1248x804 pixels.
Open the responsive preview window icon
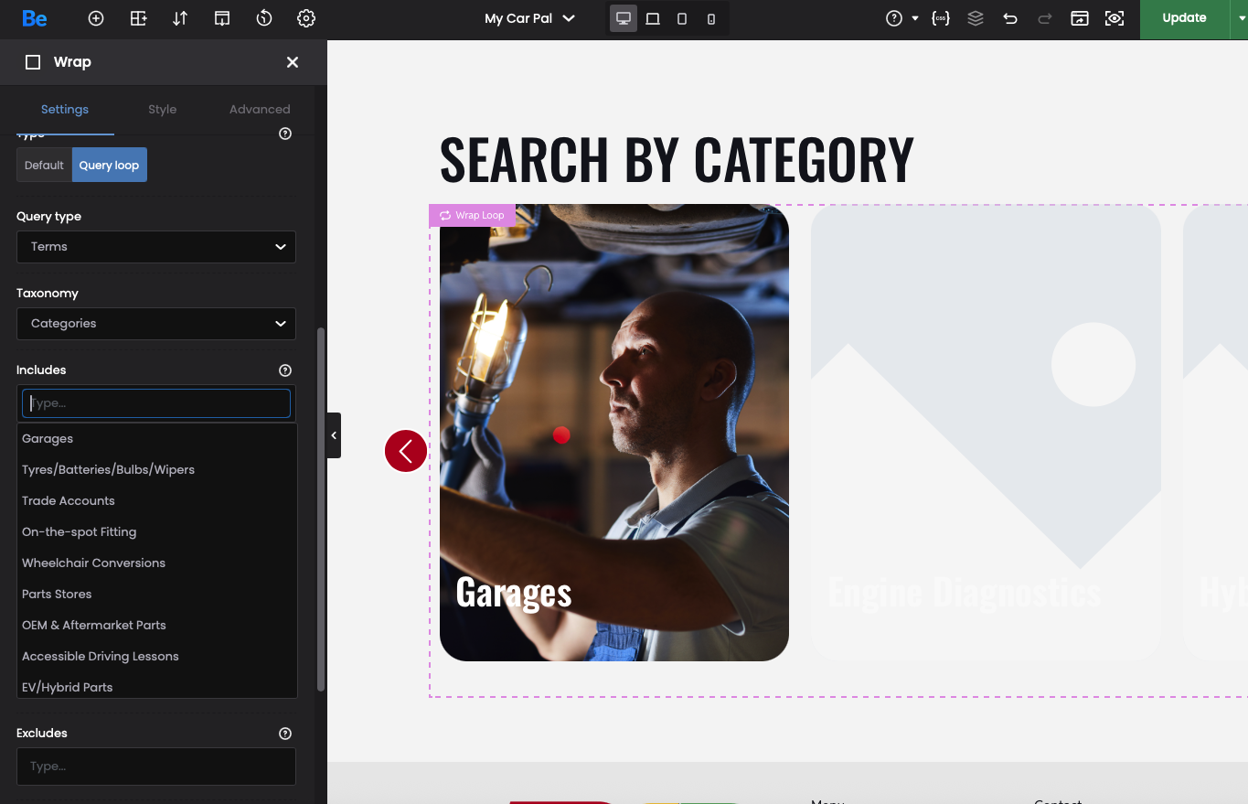[1080, 18]
